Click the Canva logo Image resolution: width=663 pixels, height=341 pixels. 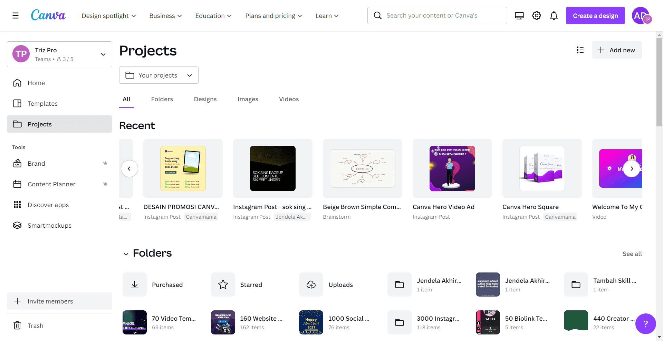click(x=48, y=15)
